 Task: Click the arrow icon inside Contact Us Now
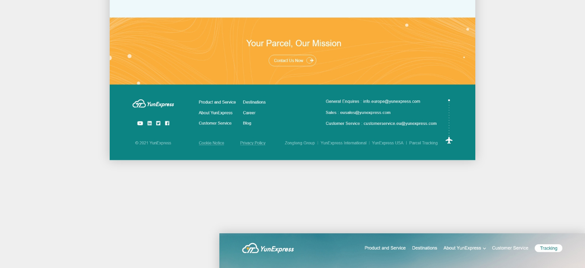coord(310,61)
